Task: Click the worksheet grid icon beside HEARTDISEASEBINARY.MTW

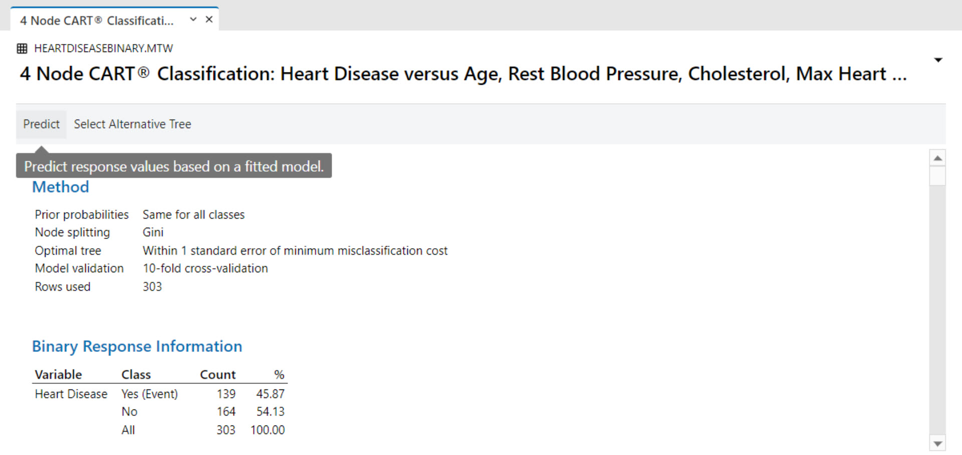Action: (22, 48)
